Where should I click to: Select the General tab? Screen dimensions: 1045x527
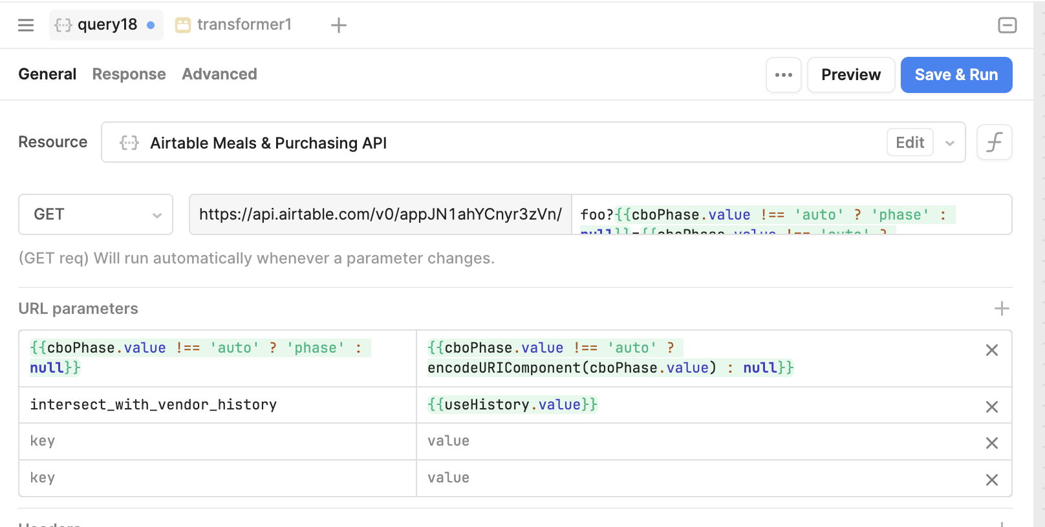pyautogui.click(x=47, y=74)
